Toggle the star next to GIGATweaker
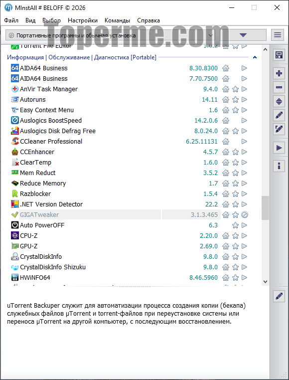 click(235, 215)
